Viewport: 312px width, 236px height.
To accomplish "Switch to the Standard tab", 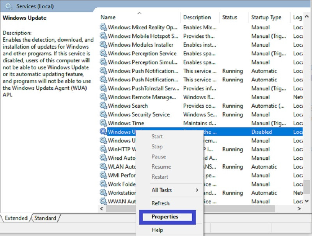I will click(45, 218).
